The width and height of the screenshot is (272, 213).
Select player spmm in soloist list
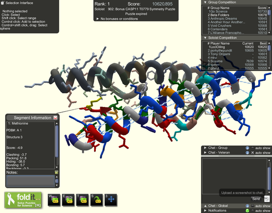[x=237, y=65]
